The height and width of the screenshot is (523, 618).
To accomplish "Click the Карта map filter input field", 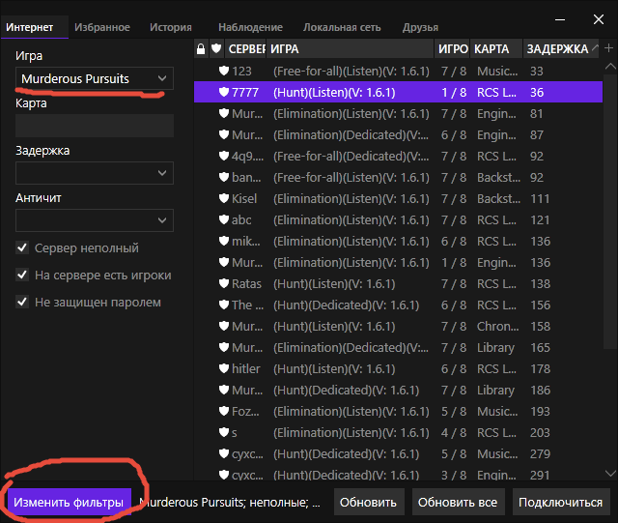I will [x=95, y=126].
